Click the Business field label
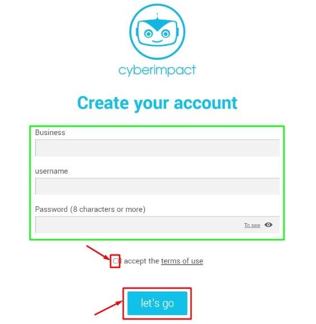The image size is (316, 324). tap(50, 132)
